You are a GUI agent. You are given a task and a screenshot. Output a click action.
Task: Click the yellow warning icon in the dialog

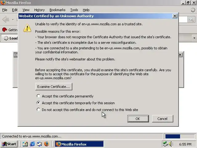pos(27,28)
